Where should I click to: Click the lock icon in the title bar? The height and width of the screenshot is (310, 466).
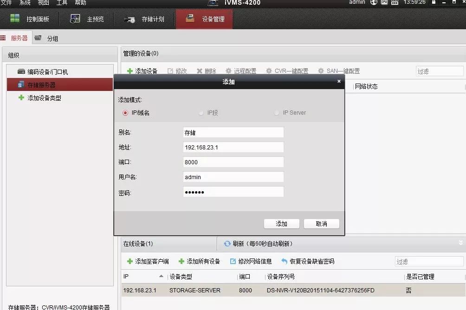[x=434, y=2]
